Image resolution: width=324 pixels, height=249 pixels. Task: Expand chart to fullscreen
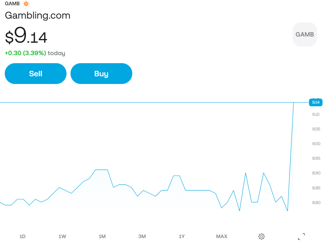tap(301, 237)
